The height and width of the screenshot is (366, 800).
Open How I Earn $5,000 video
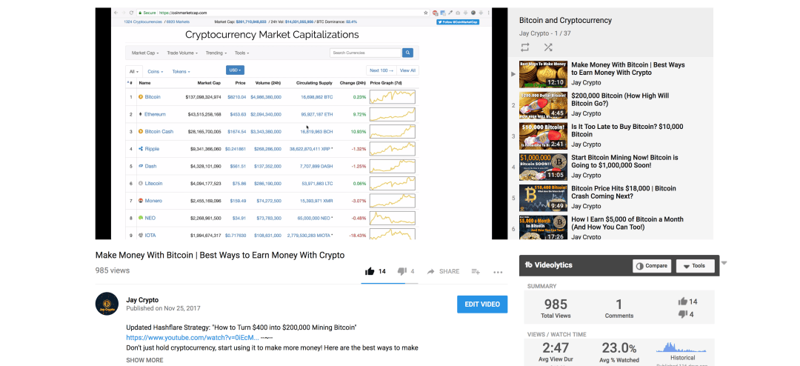(627, 223)
